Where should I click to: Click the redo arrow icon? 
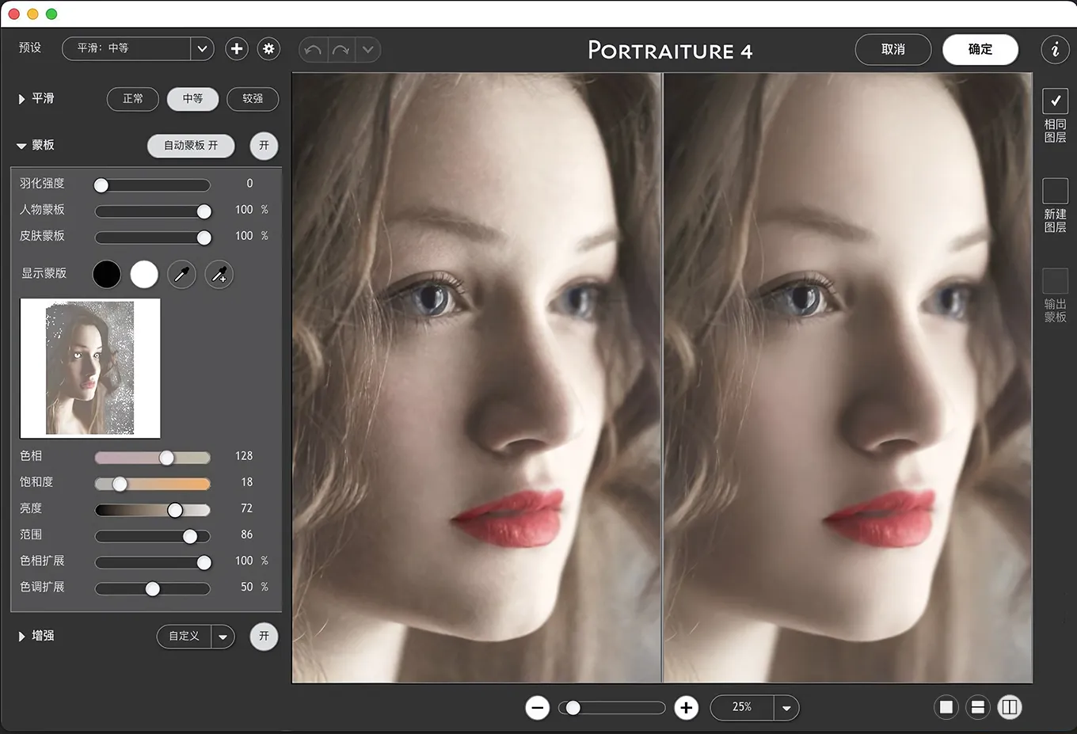(x=341, y=50)
